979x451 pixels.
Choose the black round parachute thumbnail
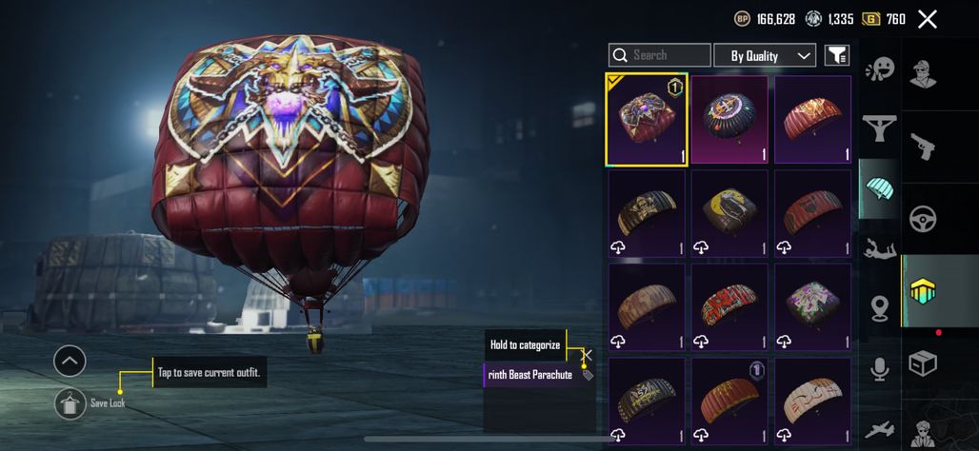(x=729, y=120)
